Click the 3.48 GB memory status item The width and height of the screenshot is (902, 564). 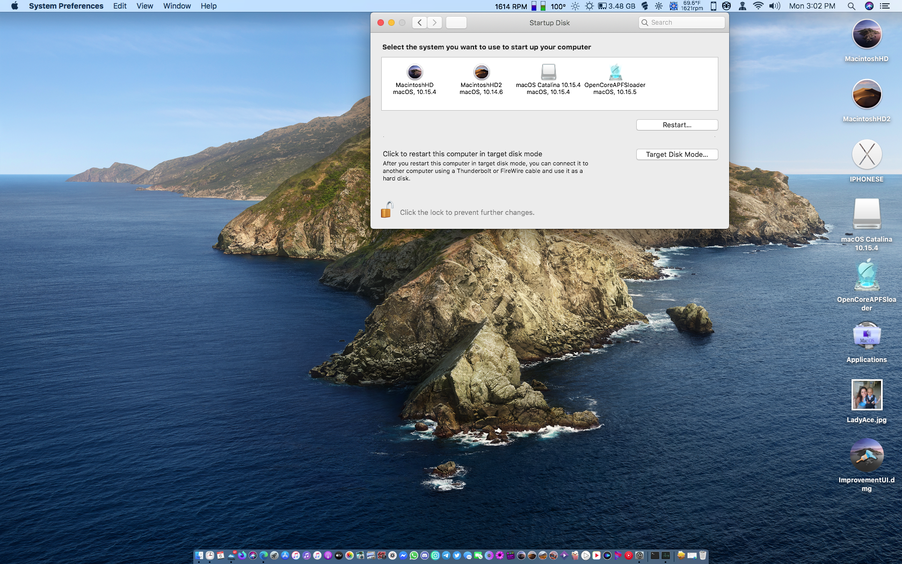point(617,6)
